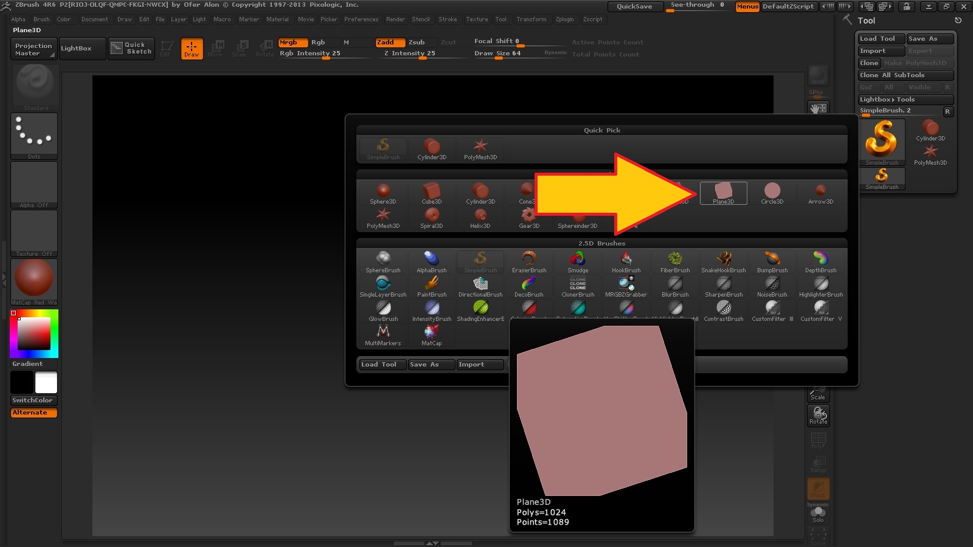
Task: Toggle the Menus button in title bar
Action: coord(747,7)
